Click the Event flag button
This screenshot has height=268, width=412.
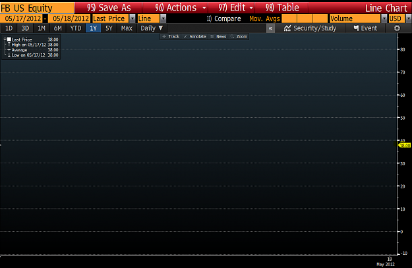(x=365, y=28)
